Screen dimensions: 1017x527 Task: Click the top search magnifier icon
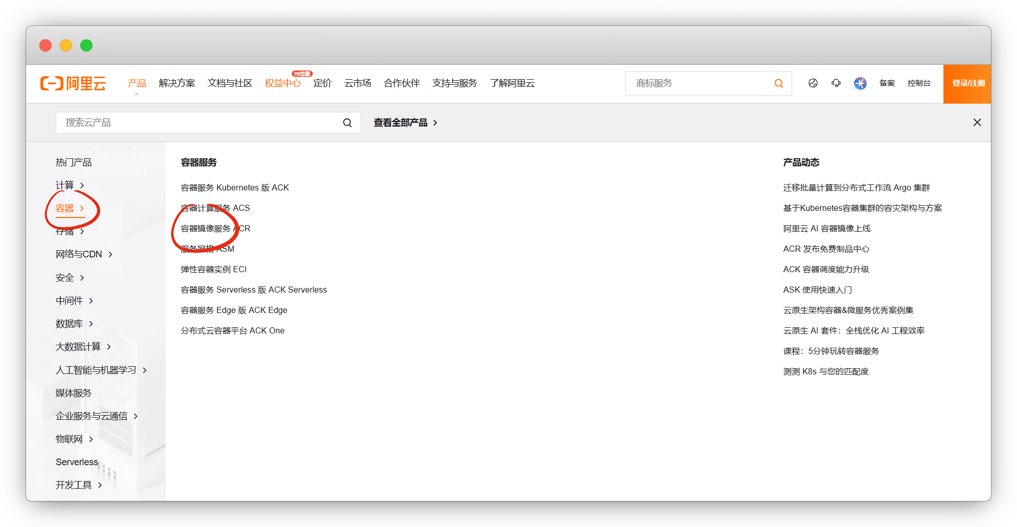779,83
